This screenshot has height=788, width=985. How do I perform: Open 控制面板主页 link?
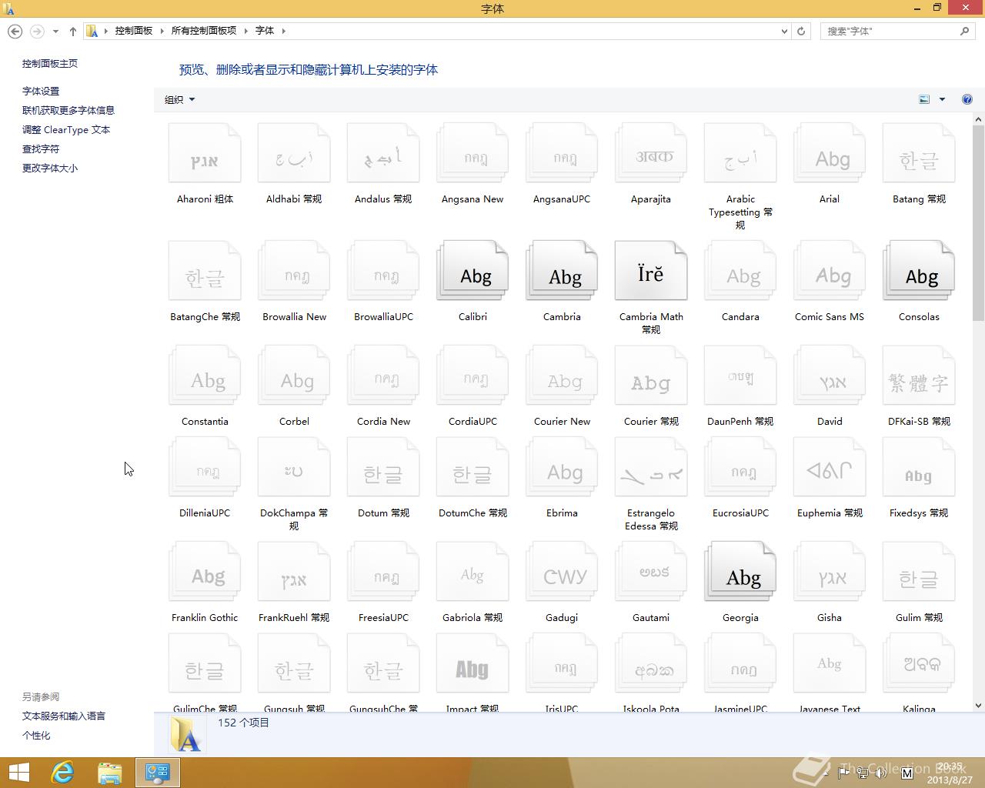[x=50, y=64]
